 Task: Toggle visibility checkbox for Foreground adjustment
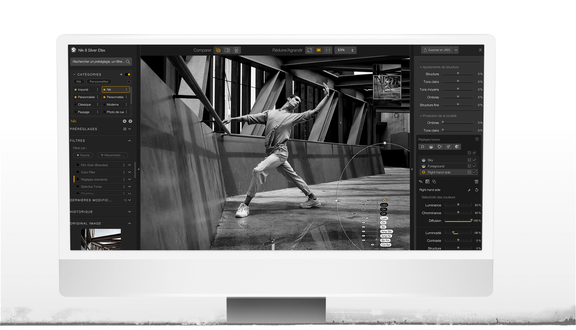point(474,166)
